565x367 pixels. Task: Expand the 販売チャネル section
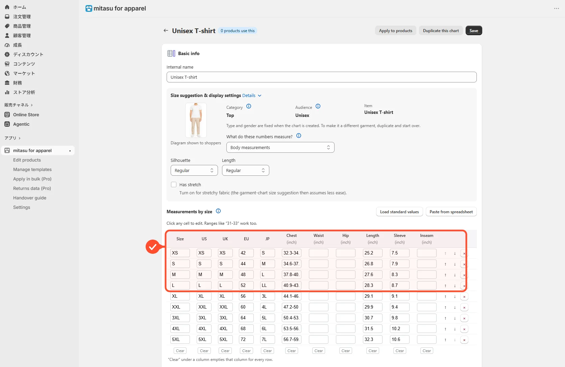pos(19,105)
